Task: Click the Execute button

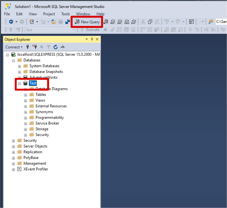Action: coord(90,30)
